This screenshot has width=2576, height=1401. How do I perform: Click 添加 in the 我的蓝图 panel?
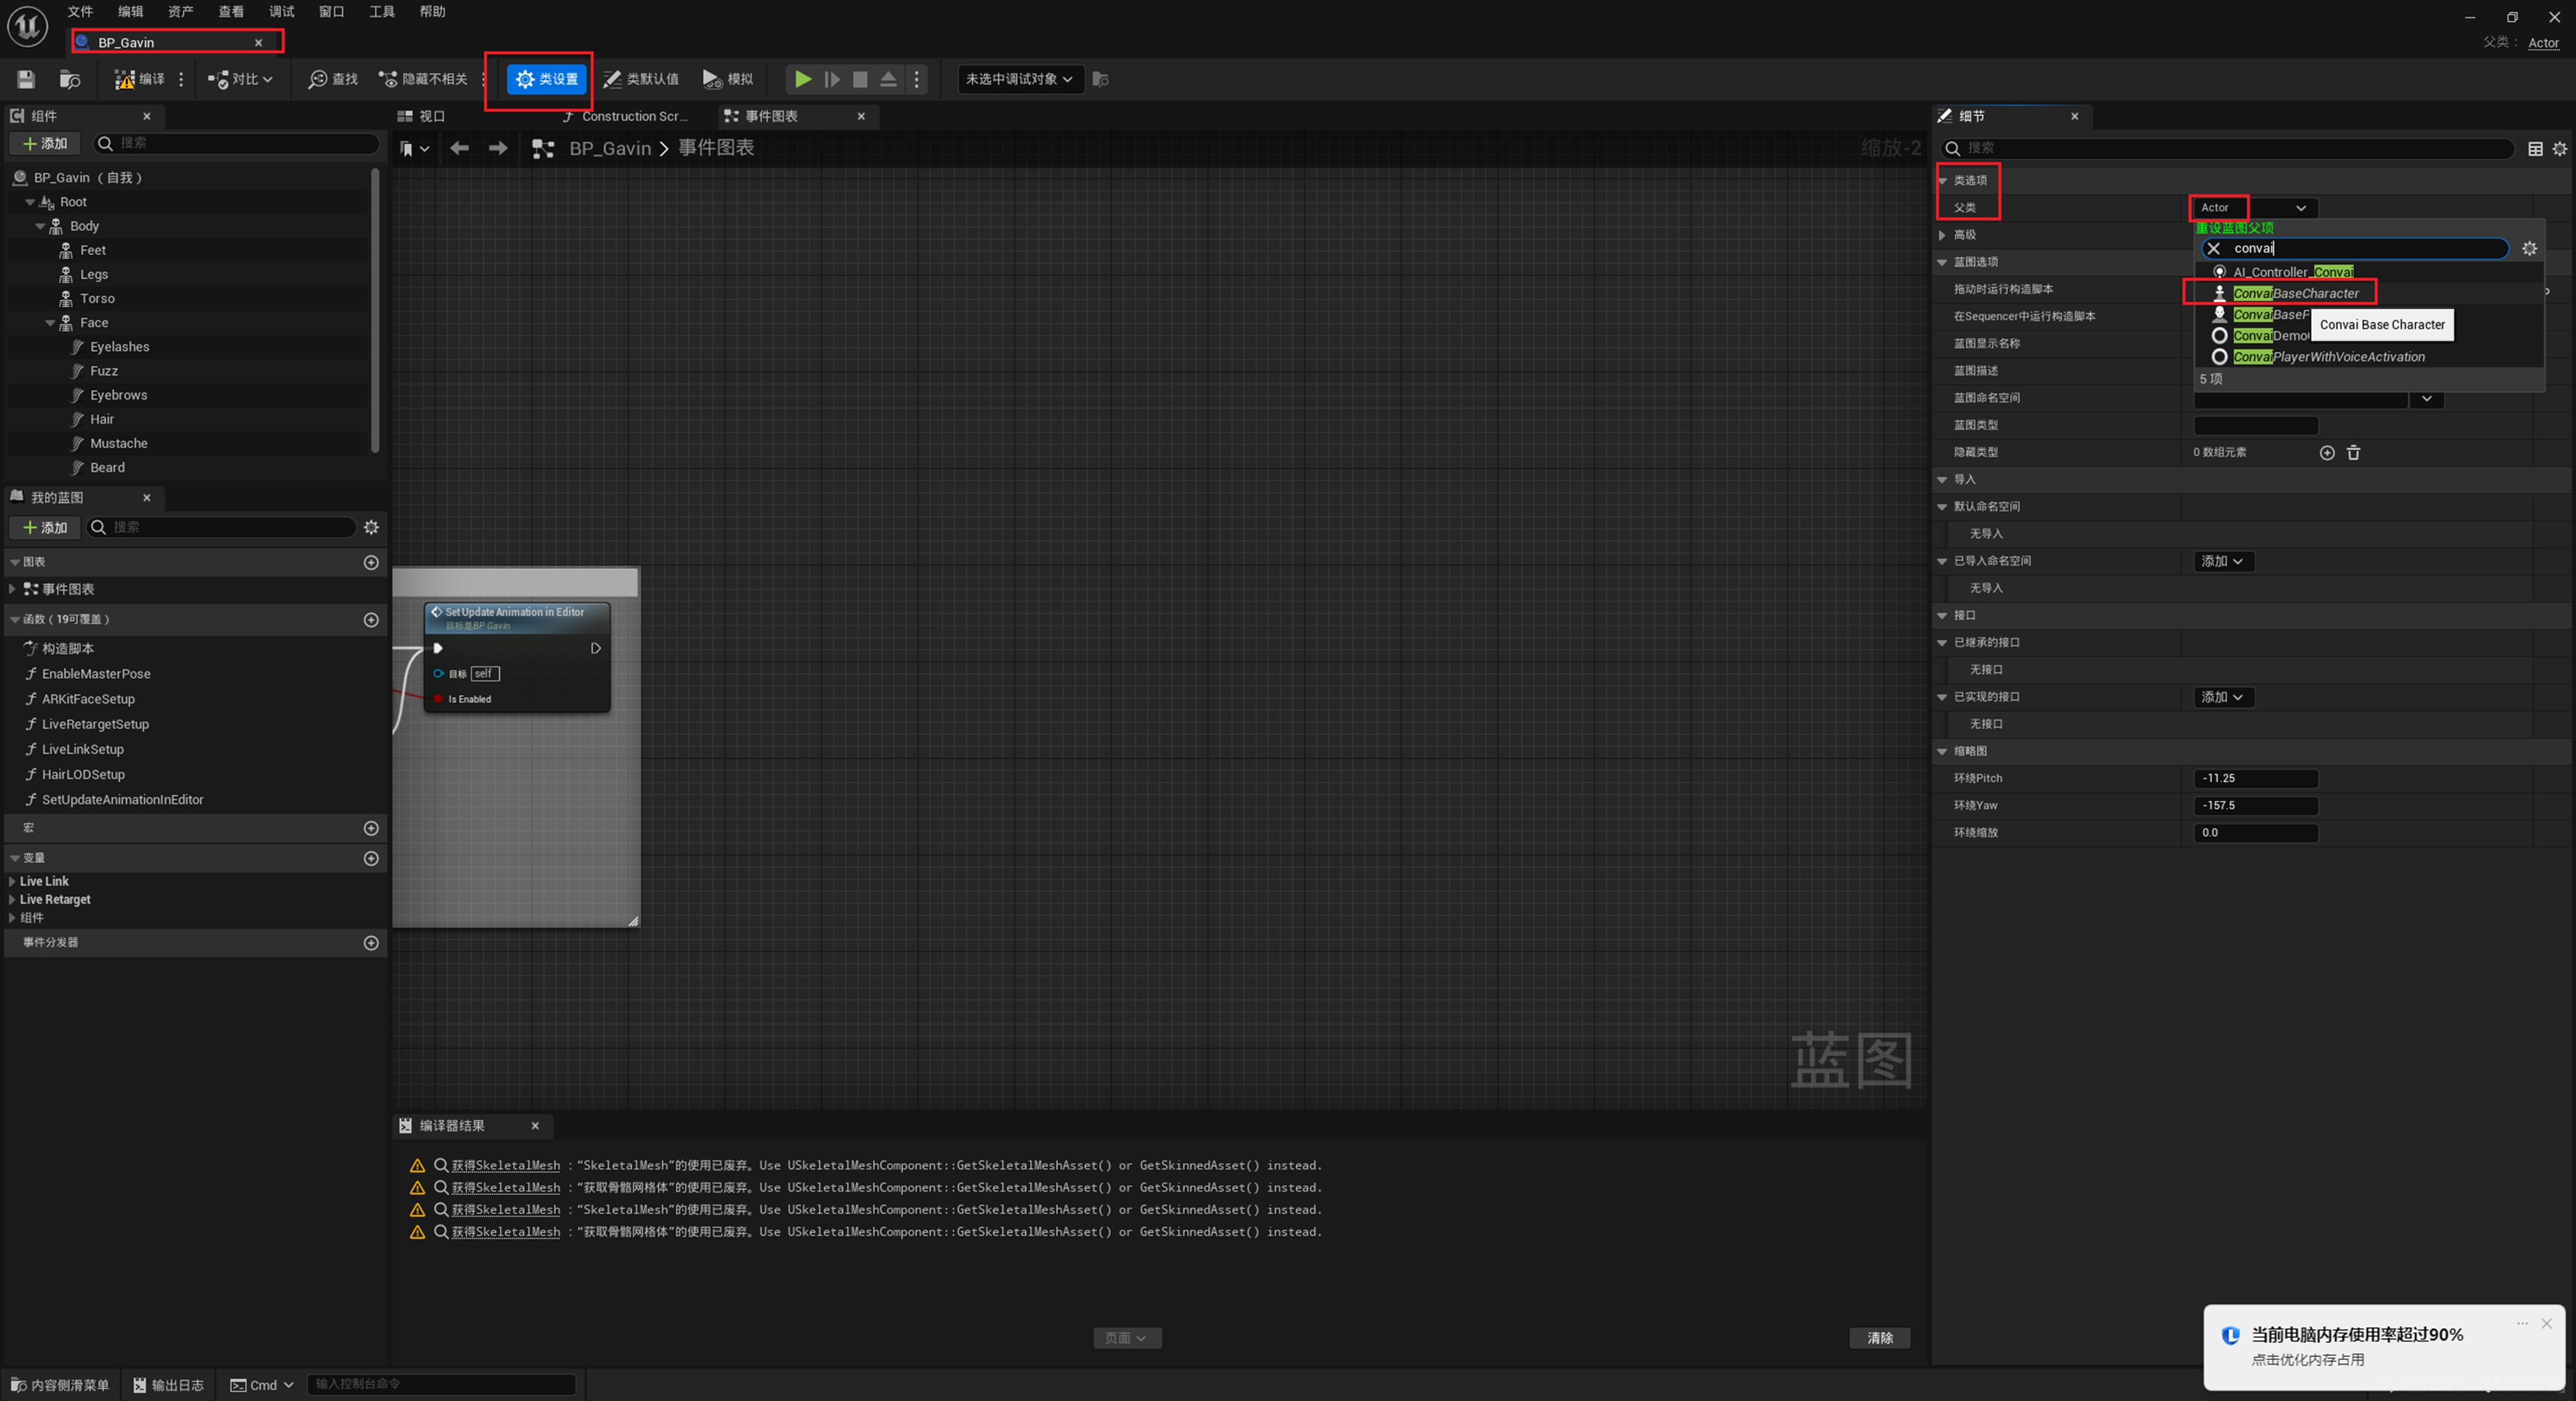(45, 527)
